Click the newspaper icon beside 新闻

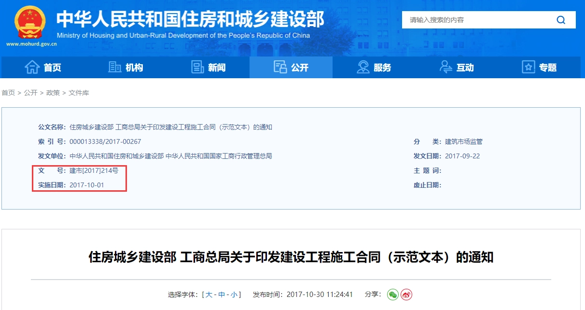(x=197, y=68)
